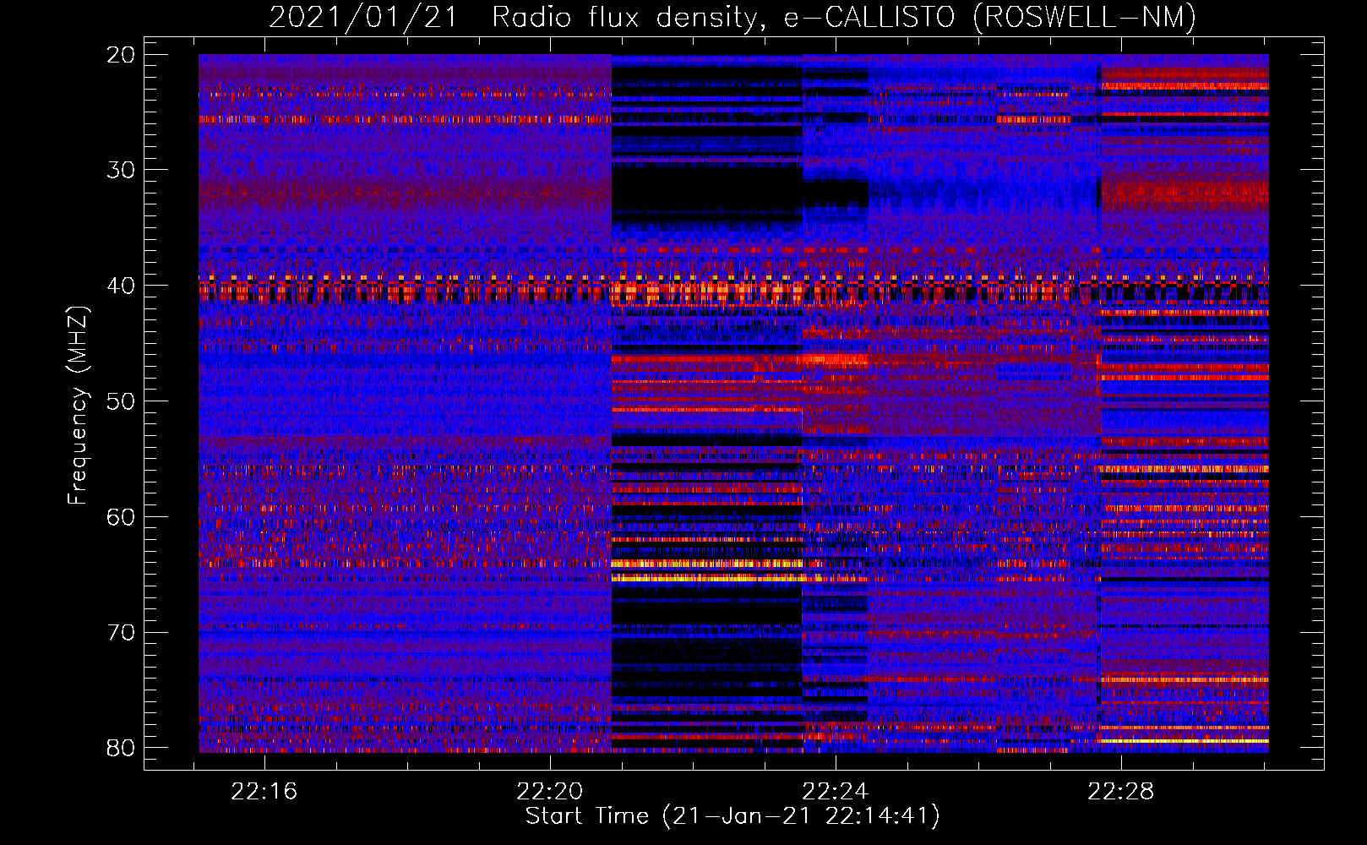Click the 30 frequency tick label
1367x845 pixels.
pyautogui.click(x=122, y=170)
